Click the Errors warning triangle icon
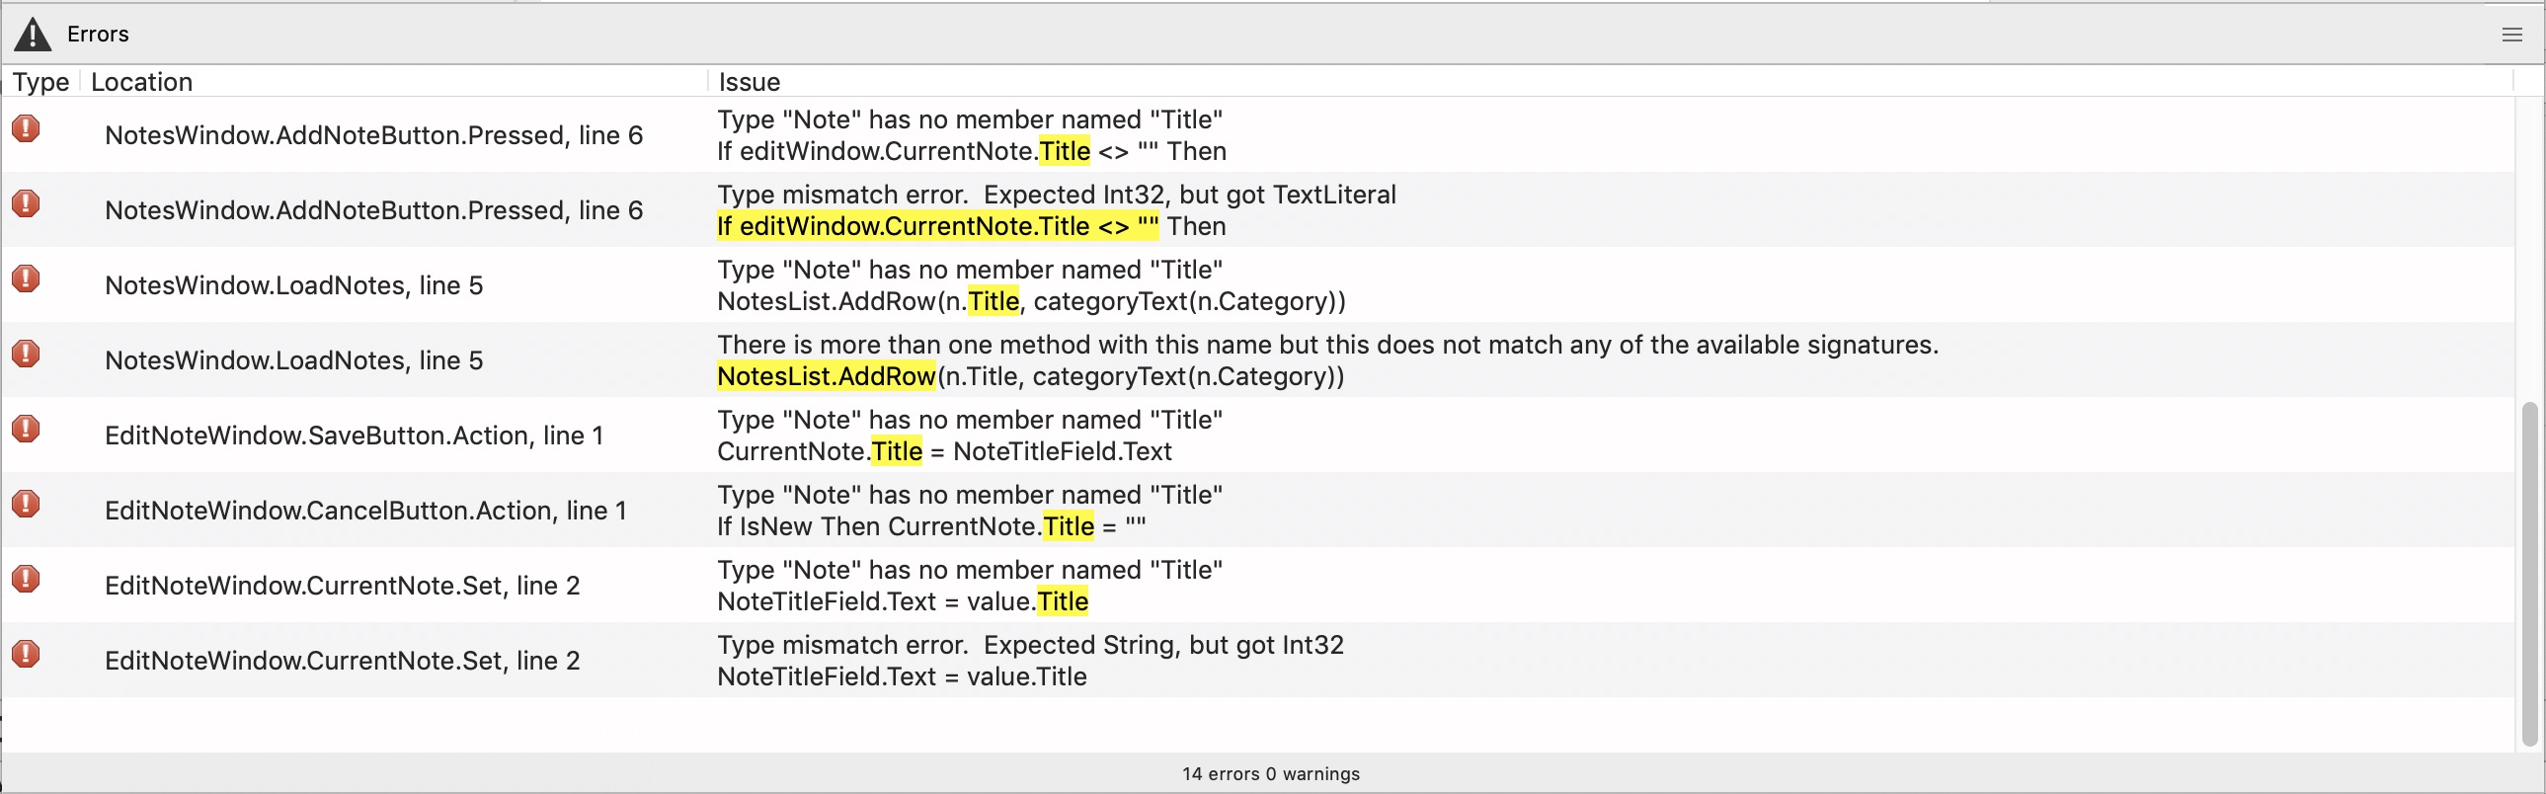Viewport: 2546px width, 794px height. click(33, 35)
